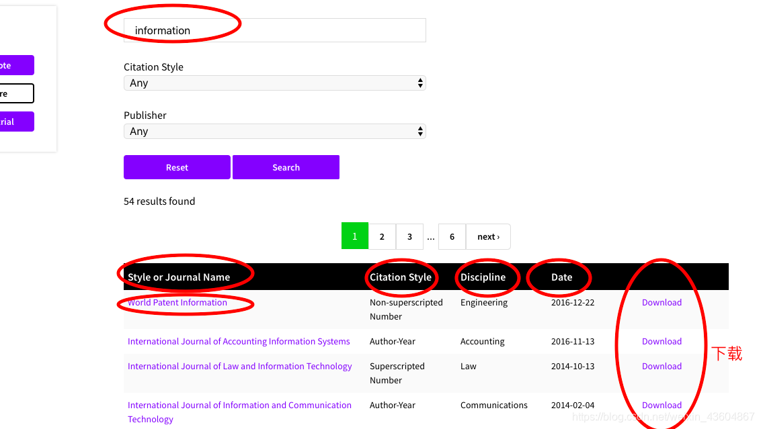Jump to results page 6

click(452, 236)
